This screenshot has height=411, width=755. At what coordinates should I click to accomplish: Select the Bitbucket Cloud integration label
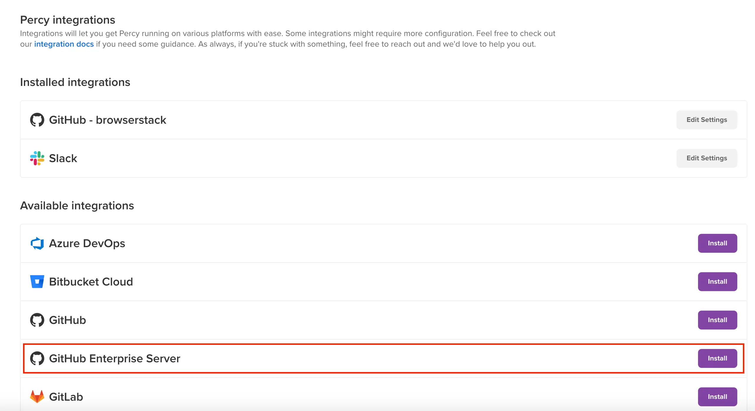pyautogui.click(x=91, y=282)
